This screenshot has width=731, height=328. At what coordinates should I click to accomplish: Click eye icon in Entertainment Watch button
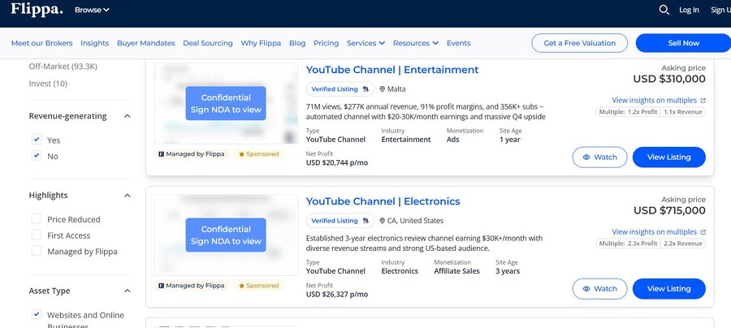click(x=586, y=157)
